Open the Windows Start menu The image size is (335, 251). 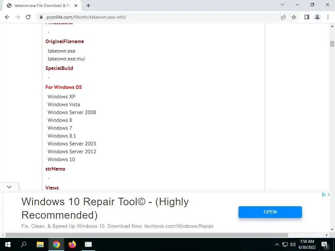(x=8, y=244)
